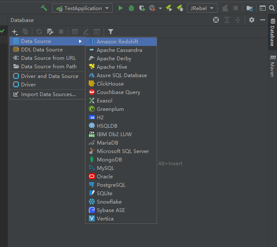Image resolution: width=277 pixels, height=247 pixels.
Task: Click the Run Anything window icon
Action: click(263, 8)
